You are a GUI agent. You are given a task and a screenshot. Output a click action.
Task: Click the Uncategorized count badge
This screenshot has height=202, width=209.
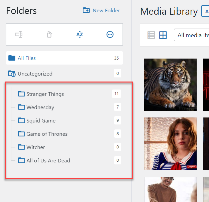click(118, 73)
